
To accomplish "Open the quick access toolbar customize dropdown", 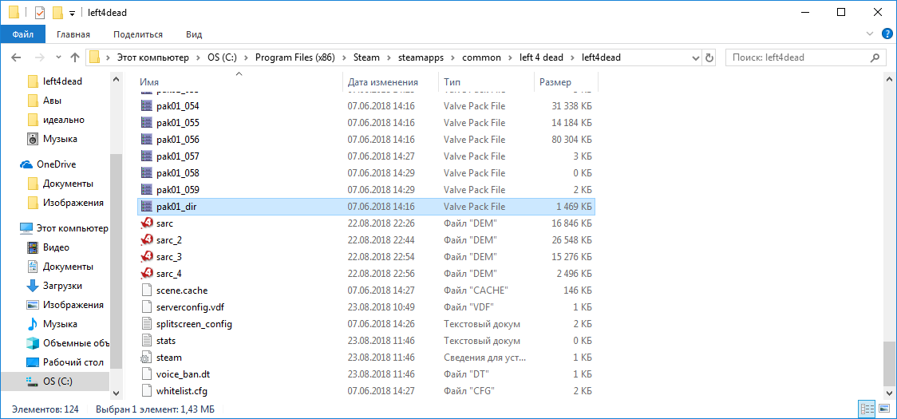I will click(72, 13).
